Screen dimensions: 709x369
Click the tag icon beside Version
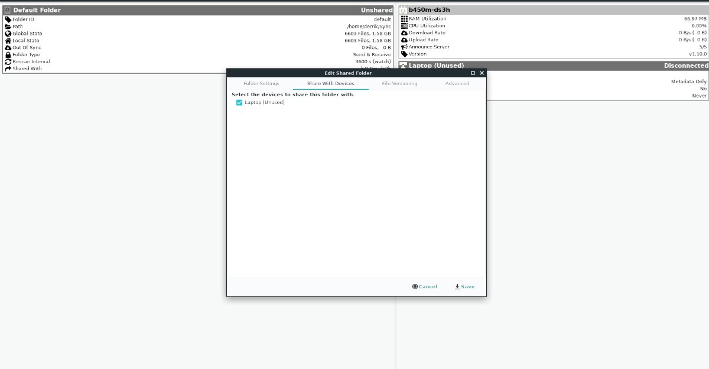coord(404,54)
